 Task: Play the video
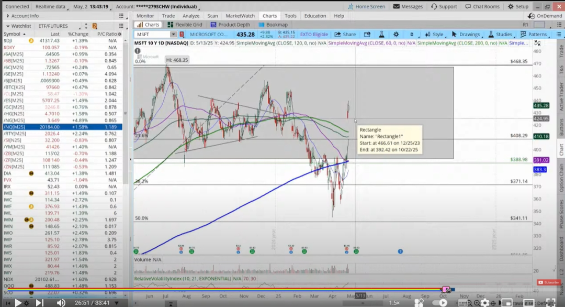click(x=18, y=303)
